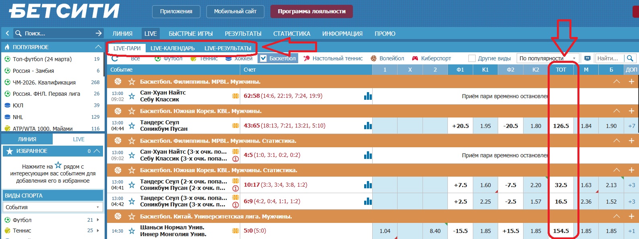
Task: Open the По популярности sort dropdown
Action: click(548, 58)
